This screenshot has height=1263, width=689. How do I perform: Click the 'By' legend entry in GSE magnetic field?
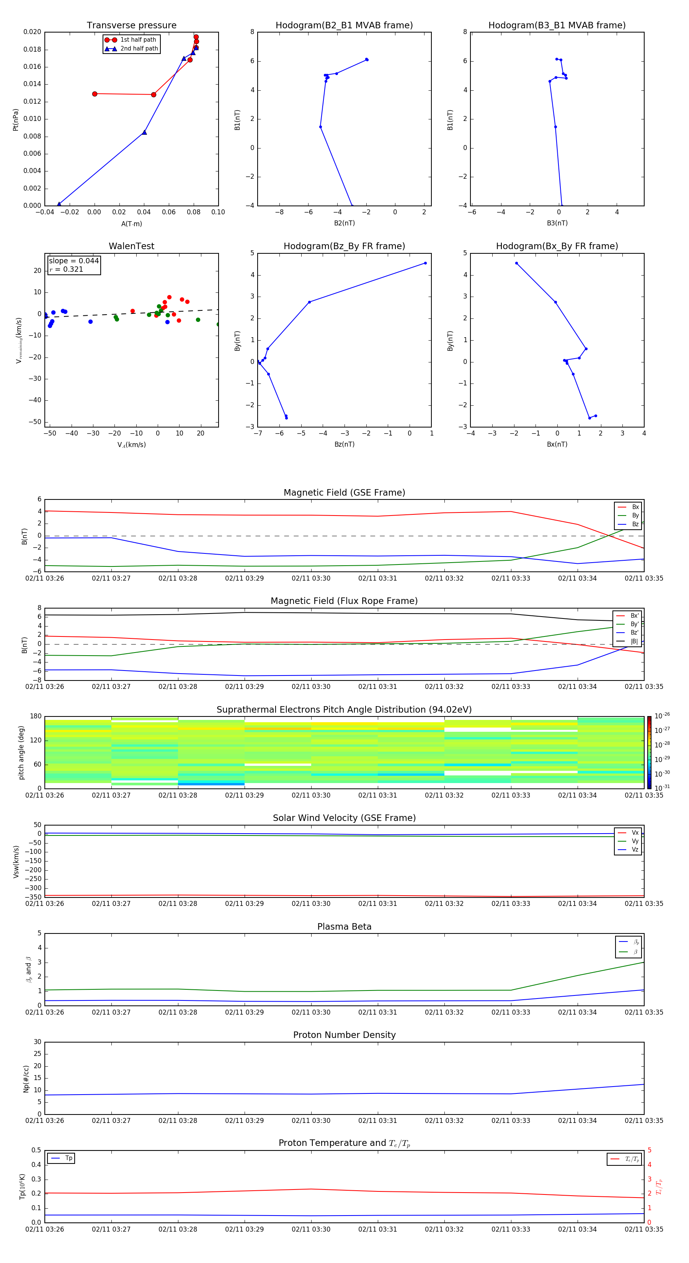click(x=628, y=516)
